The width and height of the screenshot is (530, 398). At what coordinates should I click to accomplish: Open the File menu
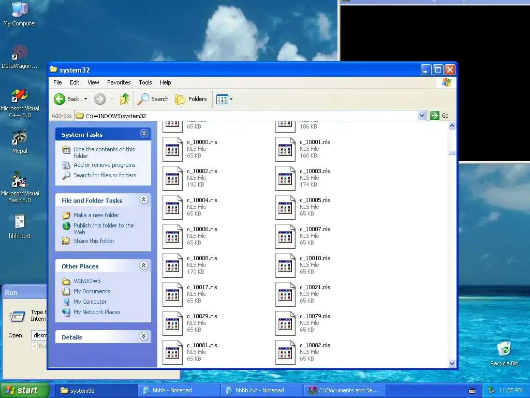point(57,82)
